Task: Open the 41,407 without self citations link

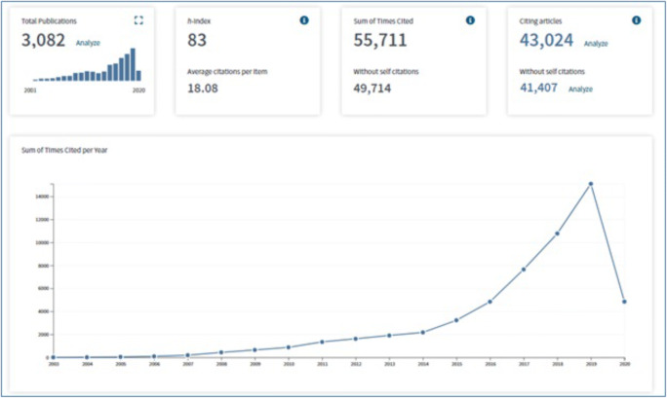Action: (x=541, y=88)
